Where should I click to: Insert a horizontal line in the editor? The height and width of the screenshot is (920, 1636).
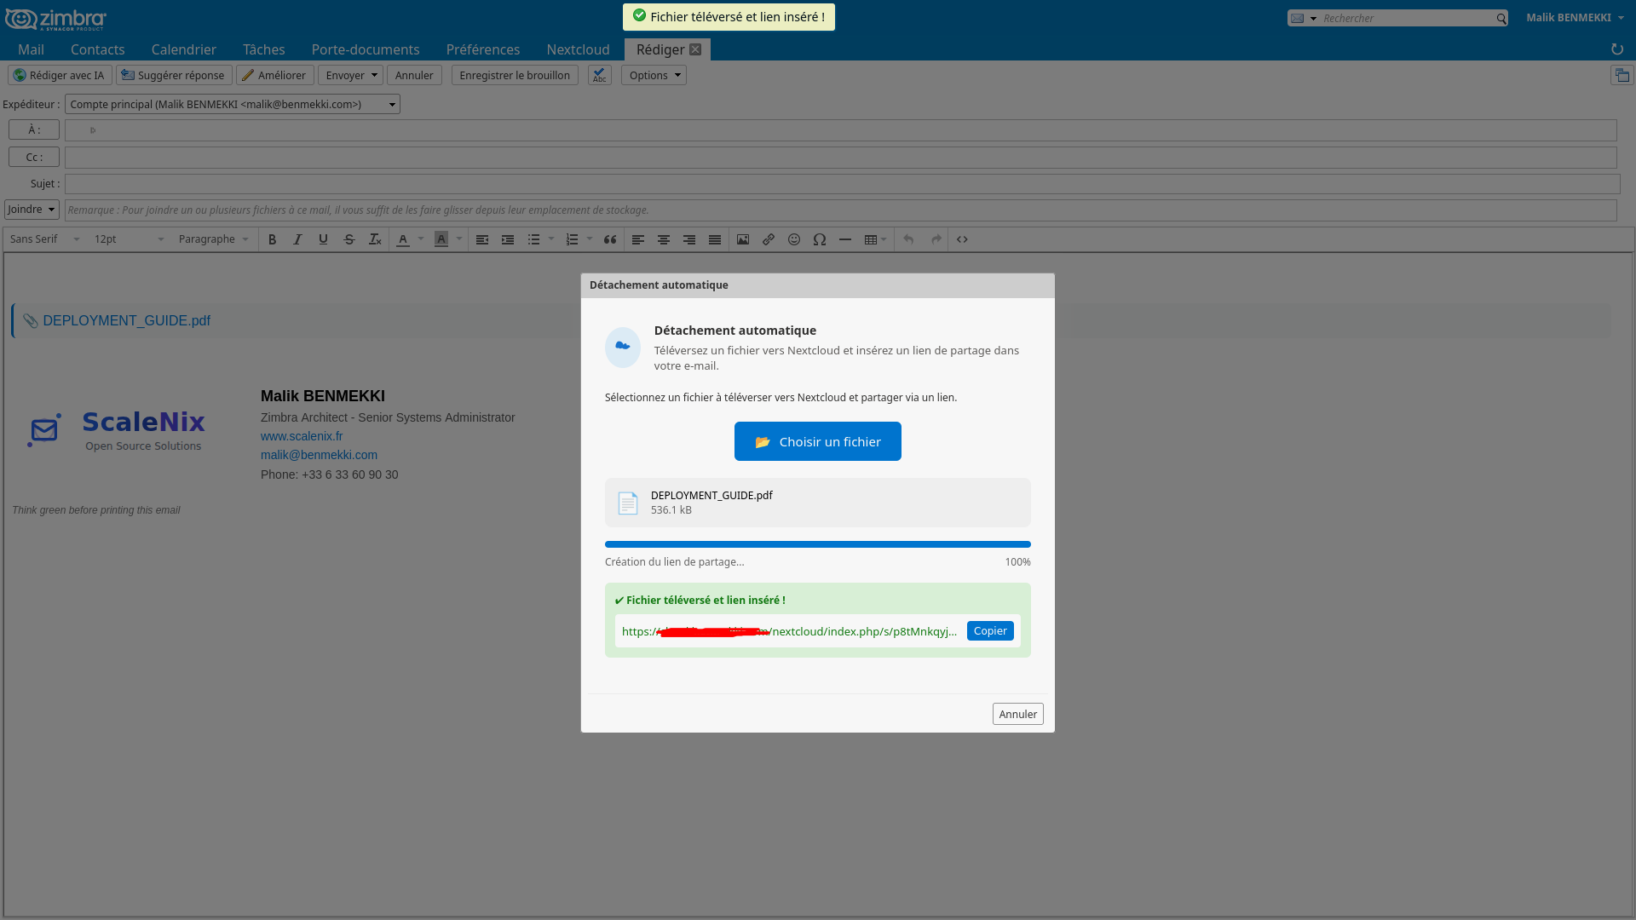[844, 239]
